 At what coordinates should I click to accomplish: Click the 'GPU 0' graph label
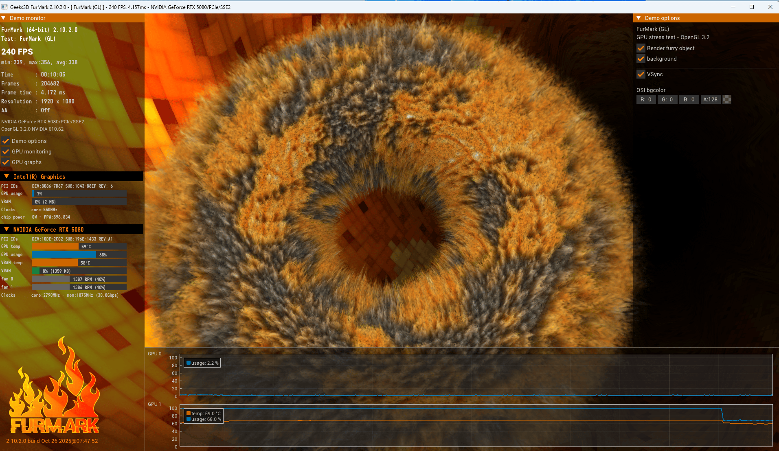click(x=154, y=354)
